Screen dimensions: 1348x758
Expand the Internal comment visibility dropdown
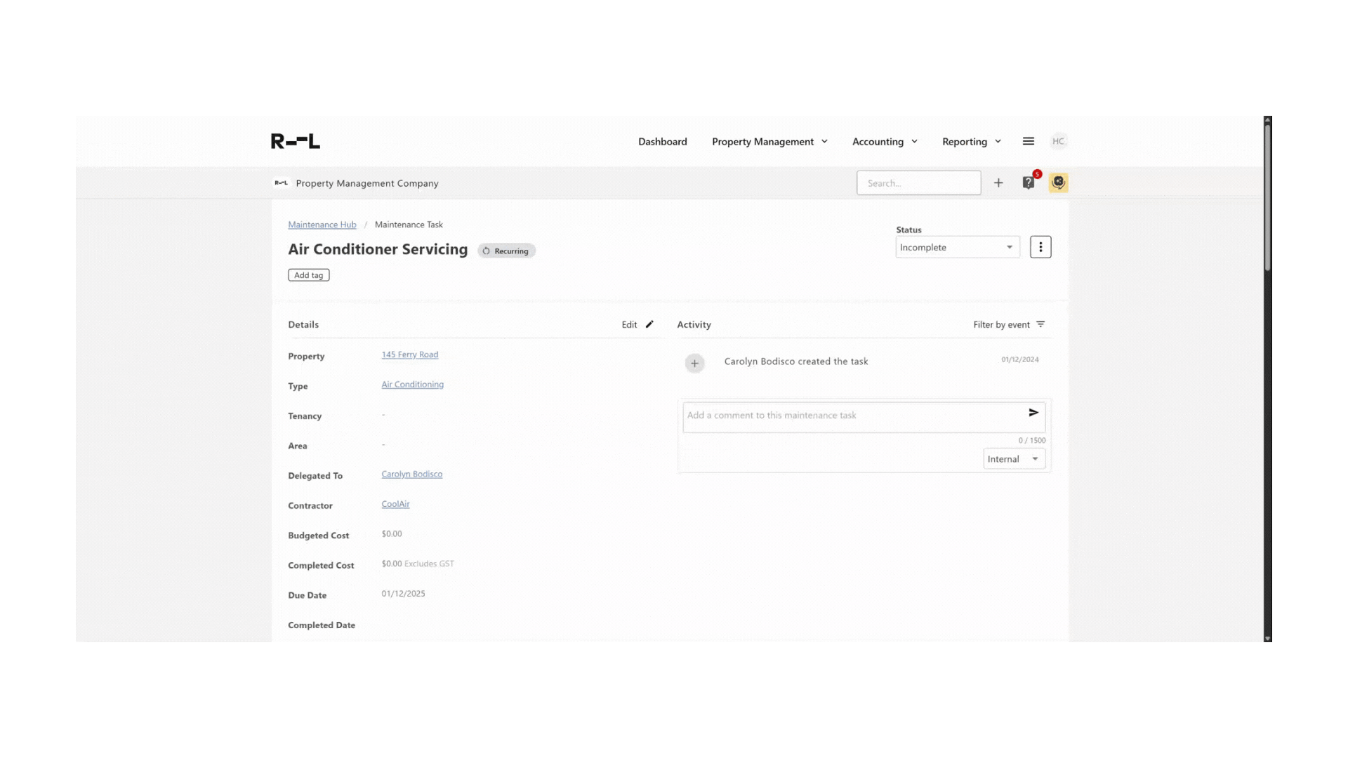(x=1013, y=458)
